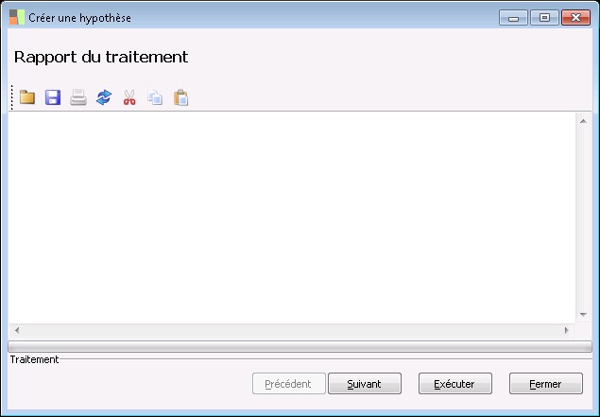Click the Suivant button

[x=365, y=383]
